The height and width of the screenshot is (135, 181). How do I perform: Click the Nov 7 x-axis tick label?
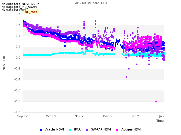[79, 116]
